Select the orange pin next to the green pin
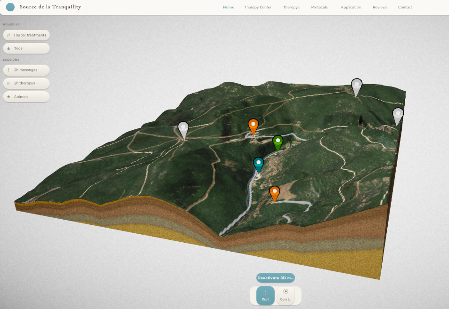449x309 pixels. pos(253,127)
